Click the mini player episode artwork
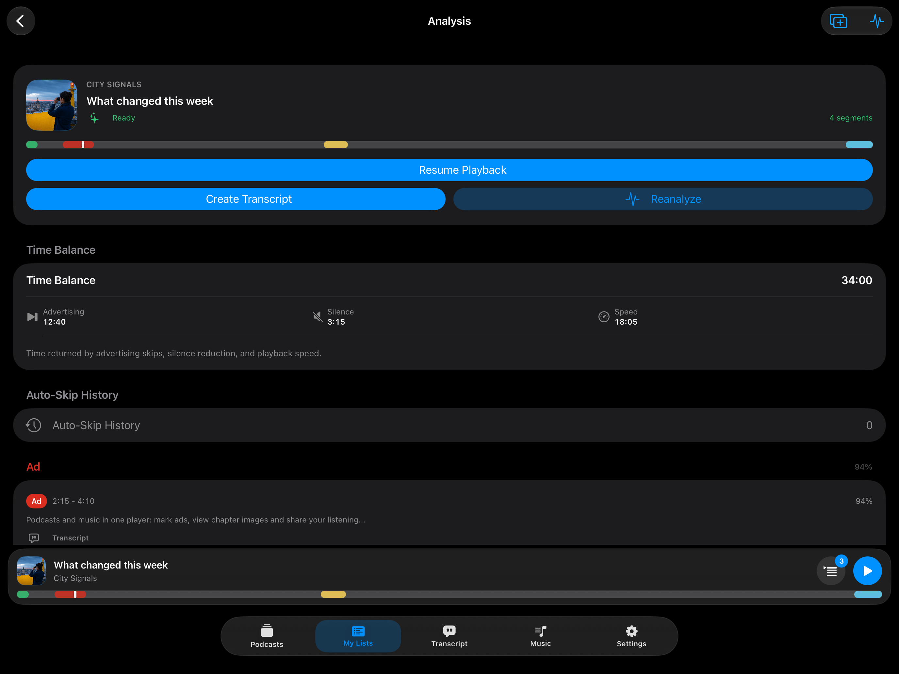The image size is (899, 674). coord(31,571)
